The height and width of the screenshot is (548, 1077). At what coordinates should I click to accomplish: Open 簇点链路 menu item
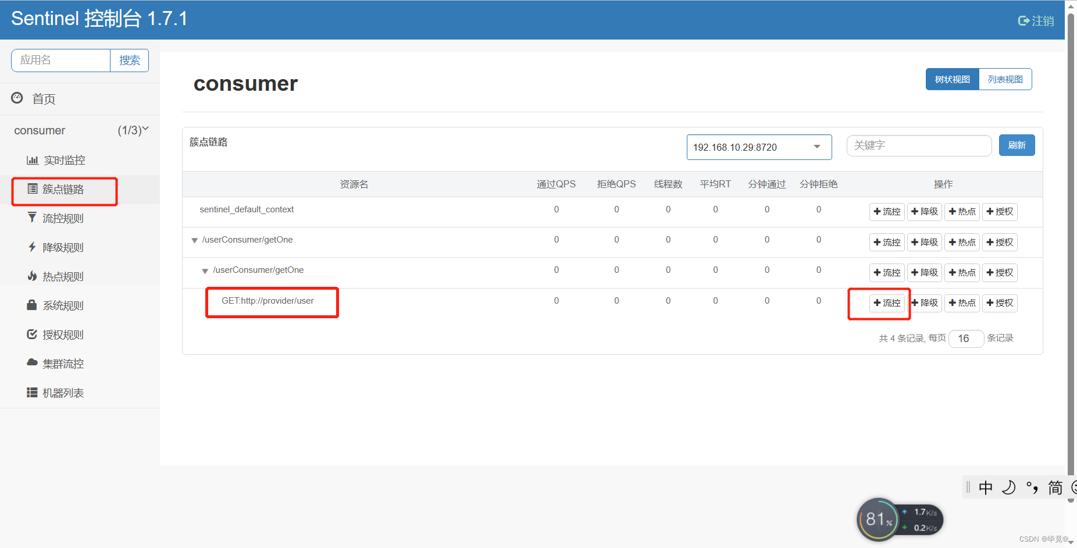[80, 189]
